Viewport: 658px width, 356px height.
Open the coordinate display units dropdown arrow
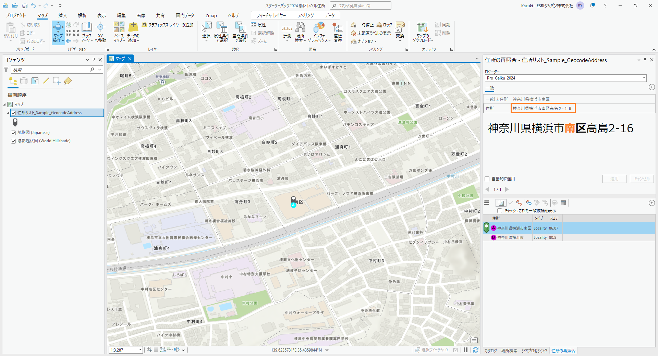click(x=327, y=350)
